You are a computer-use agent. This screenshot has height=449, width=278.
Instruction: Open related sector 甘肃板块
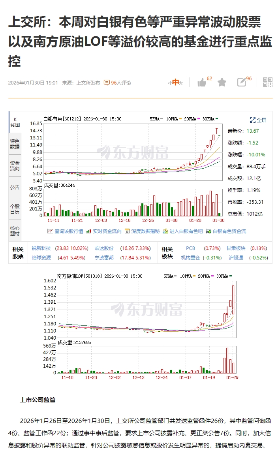[x=236, y=248]
